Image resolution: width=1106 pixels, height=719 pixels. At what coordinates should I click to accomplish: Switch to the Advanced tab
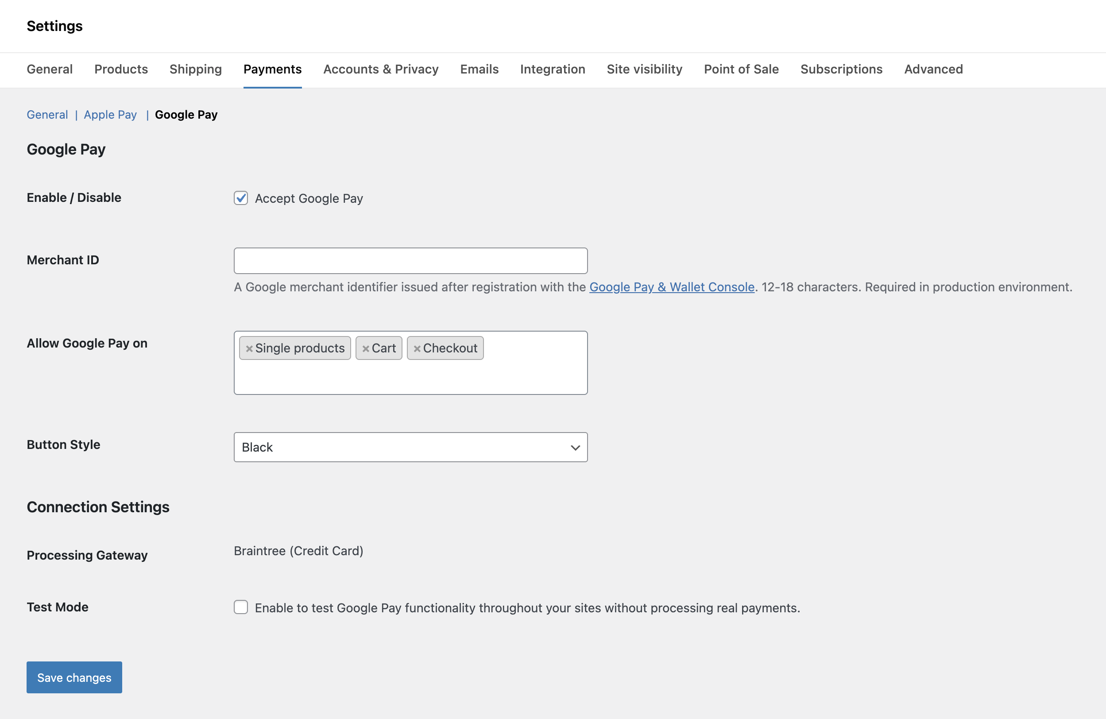point(933,69)
